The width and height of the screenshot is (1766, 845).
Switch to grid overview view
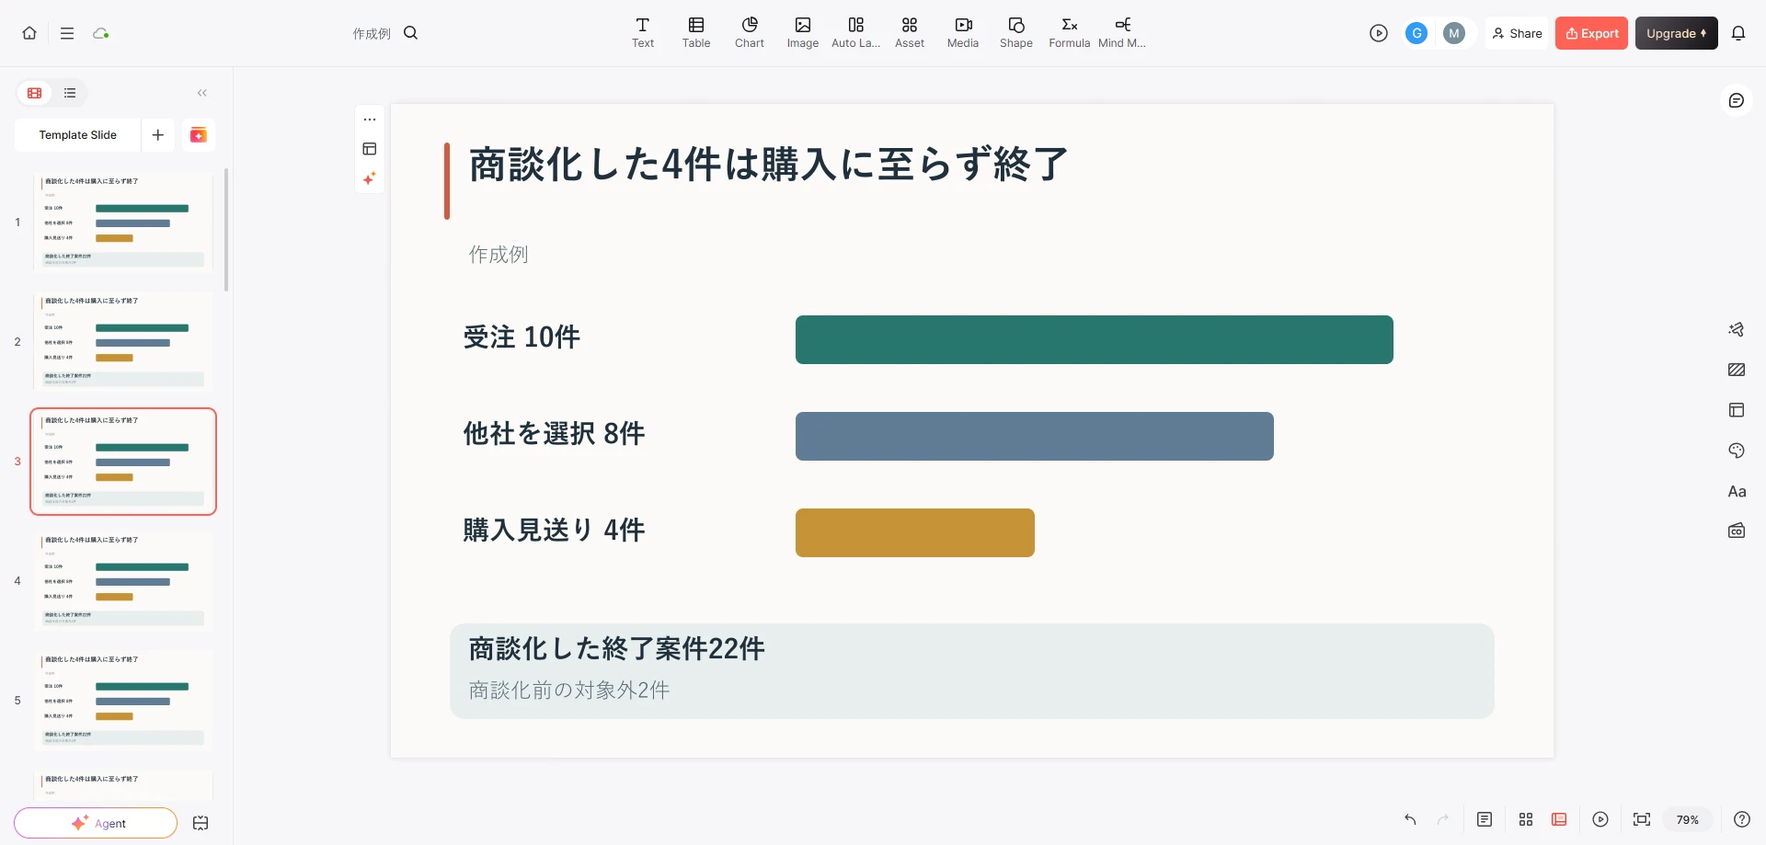pos(1526,819)
